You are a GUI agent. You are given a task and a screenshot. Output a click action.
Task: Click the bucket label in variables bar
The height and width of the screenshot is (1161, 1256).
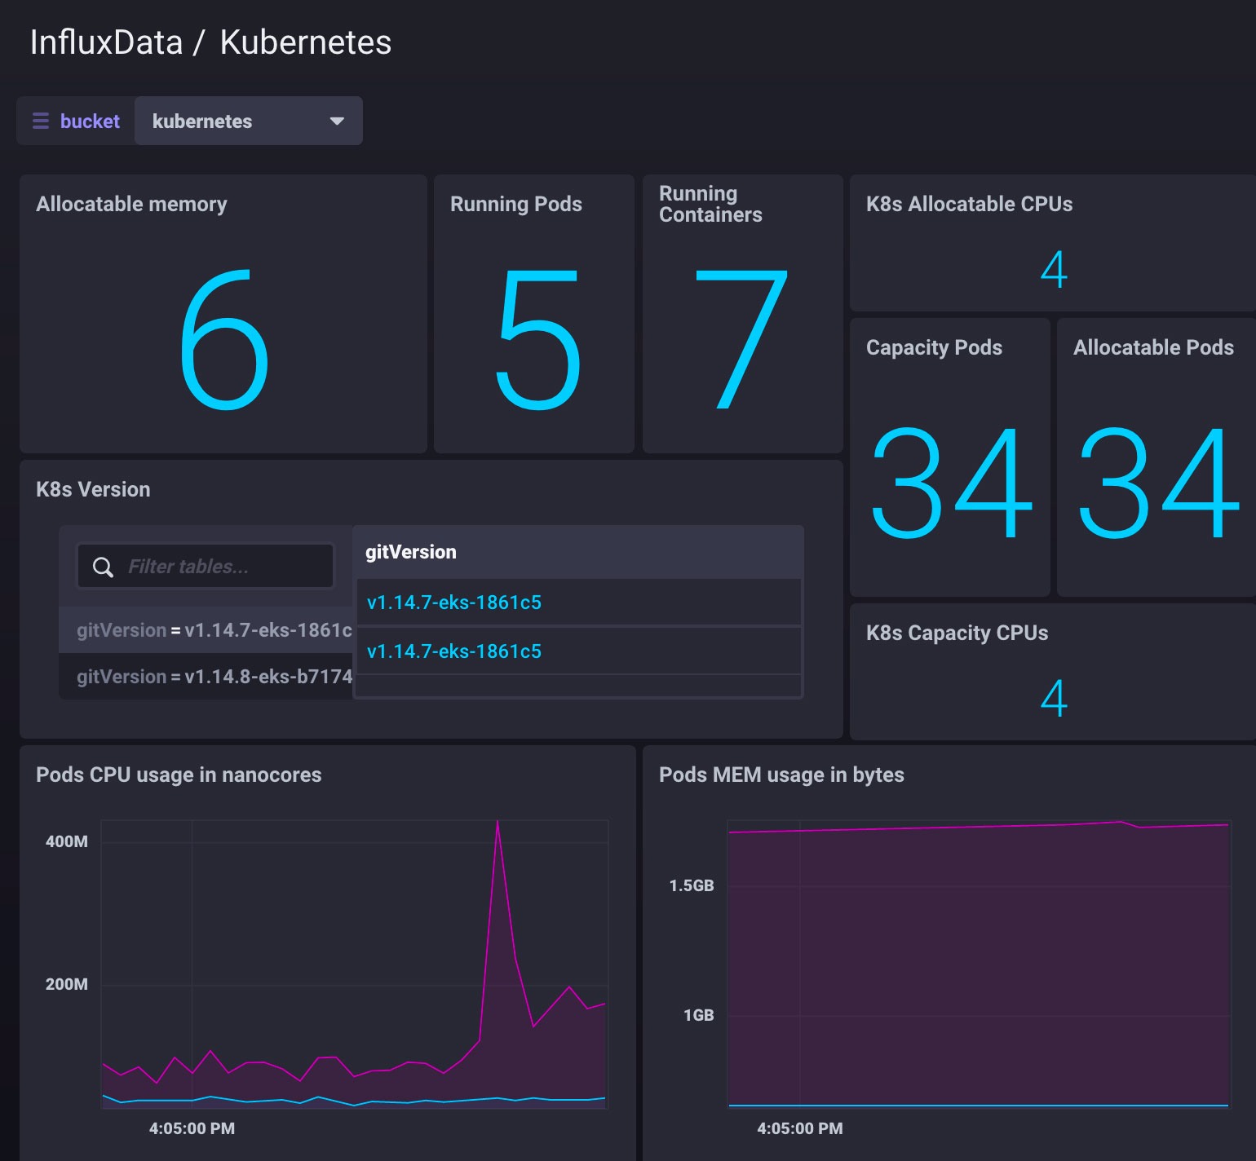(x=90, y=121)
